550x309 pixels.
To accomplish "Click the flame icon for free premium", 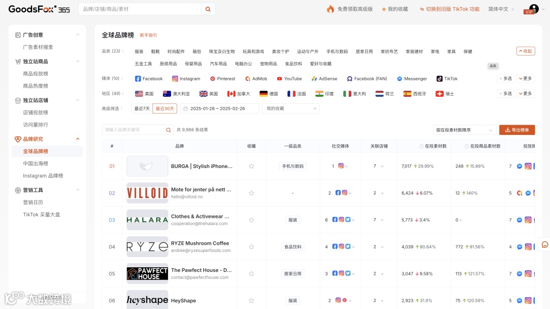I will click(330, 9).
